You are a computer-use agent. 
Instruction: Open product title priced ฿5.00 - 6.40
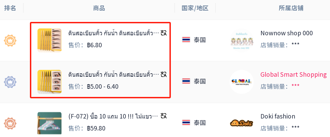[x=114, y=74]
